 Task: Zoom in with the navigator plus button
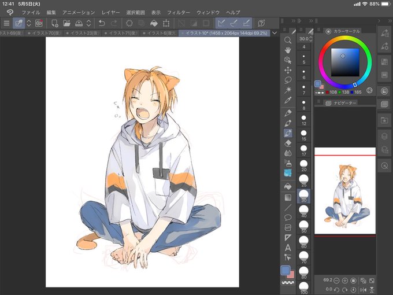pyautogui.click(x=345, y=281)
